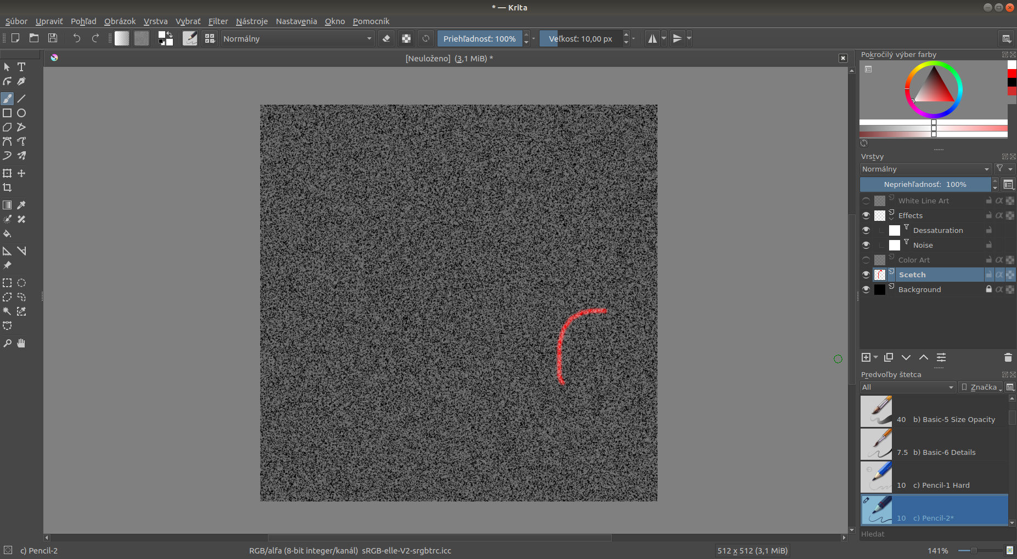Open the Filter menu

pyautogui.click(x=218, y=21)
